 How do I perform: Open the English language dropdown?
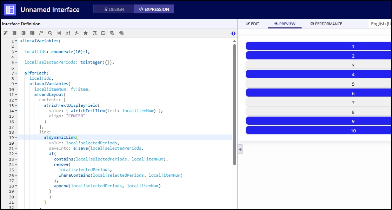point(381,24)
